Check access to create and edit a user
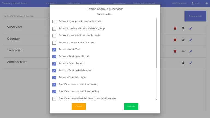The height and width of the screenshot is (118, 210). (54, 43)
